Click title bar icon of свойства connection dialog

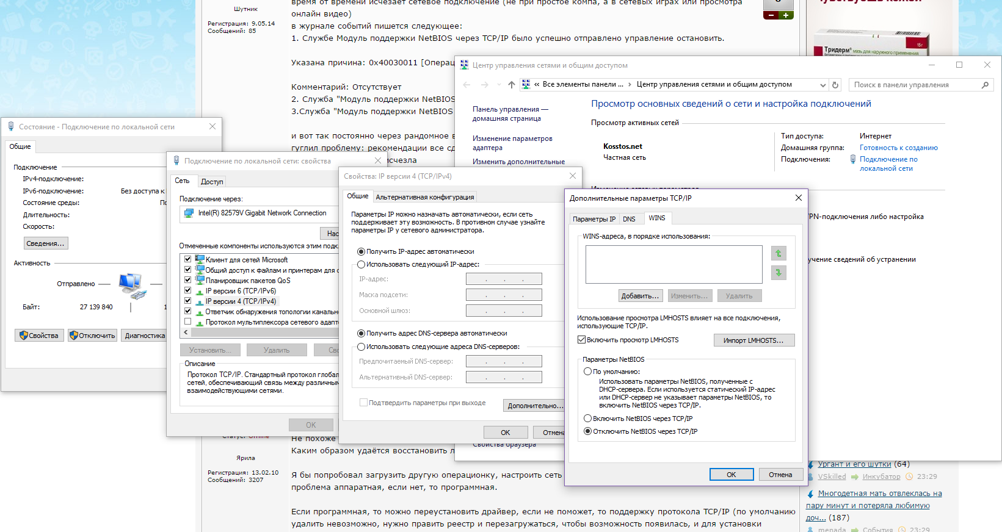176,161
